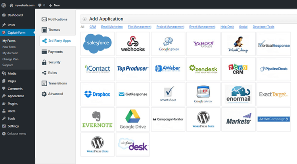Choose the Zoho CRM tile

tap(238, 69)
